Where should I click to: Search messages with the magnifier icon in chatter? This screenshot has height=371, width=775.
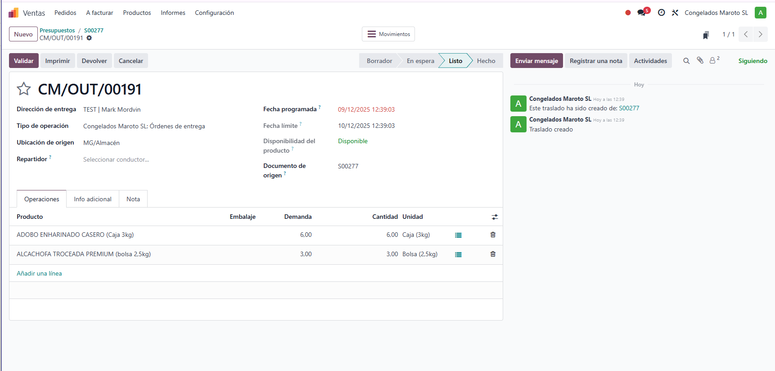point(686,61)
